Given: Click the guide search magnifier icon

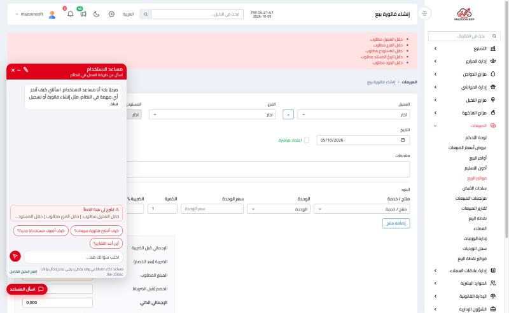Looking at the screenshot, I should click(146, 14).
